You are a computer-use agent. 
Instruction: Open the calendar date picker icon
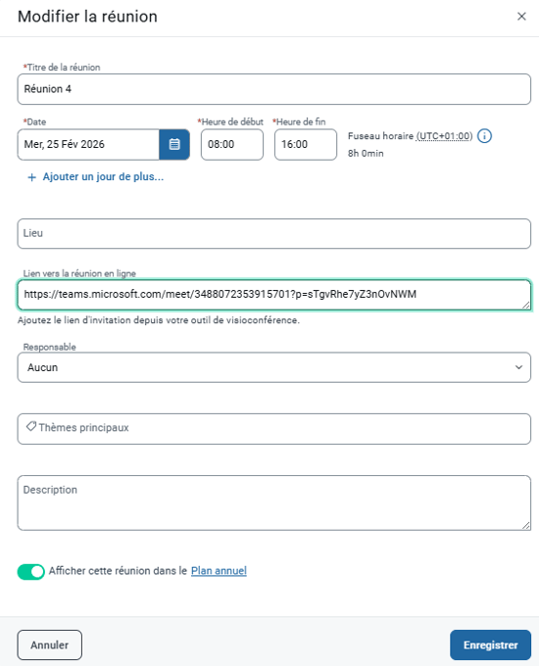tap(174, 144)
